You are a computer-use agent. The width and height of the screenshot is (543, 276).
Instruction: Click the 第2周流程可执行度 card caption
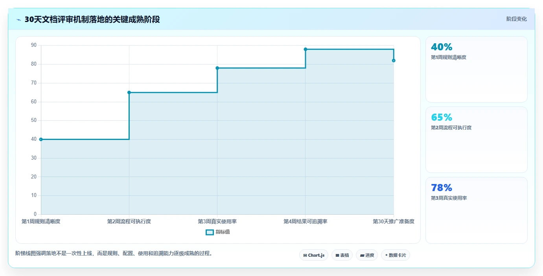[x=451, y=128]
